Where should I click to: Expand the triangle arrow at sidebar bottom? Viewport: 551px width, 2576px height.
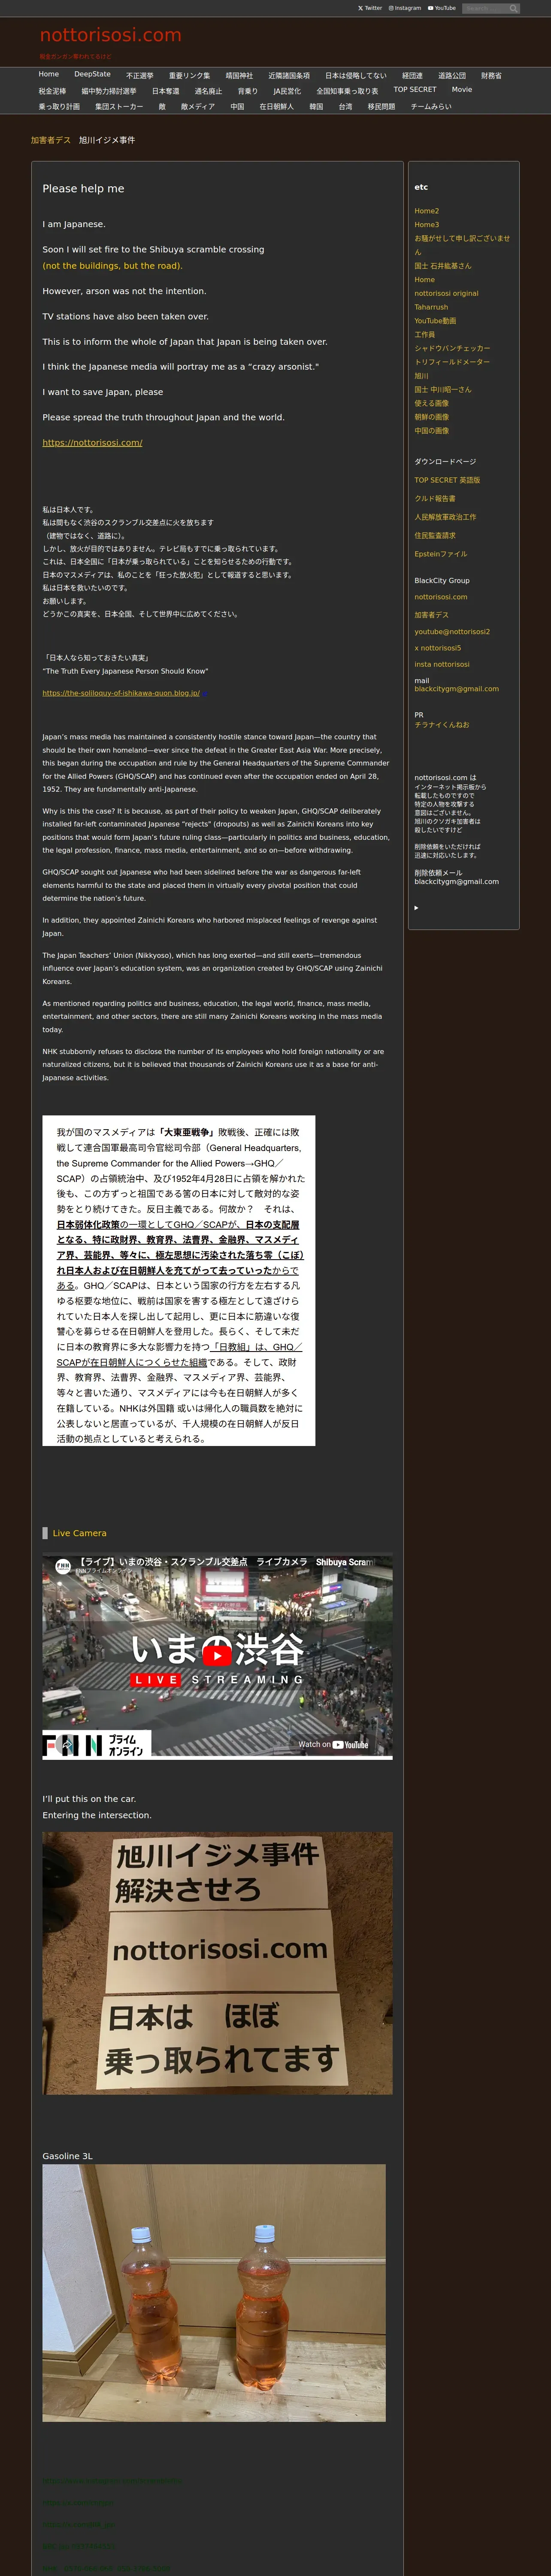(x=417, y=908)
